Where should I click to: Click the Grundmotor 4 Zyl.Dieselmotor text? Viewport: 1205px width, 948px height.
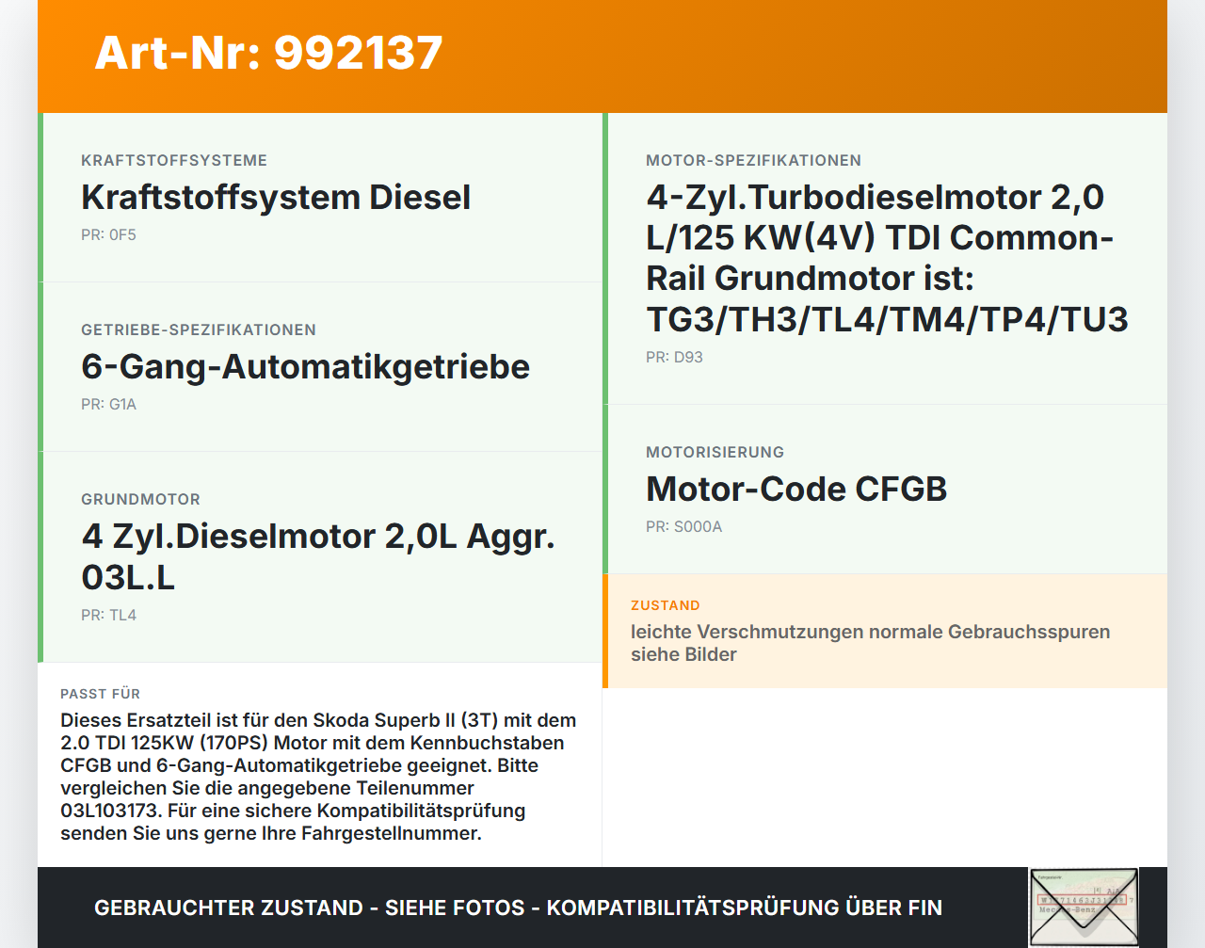[318, 556]
